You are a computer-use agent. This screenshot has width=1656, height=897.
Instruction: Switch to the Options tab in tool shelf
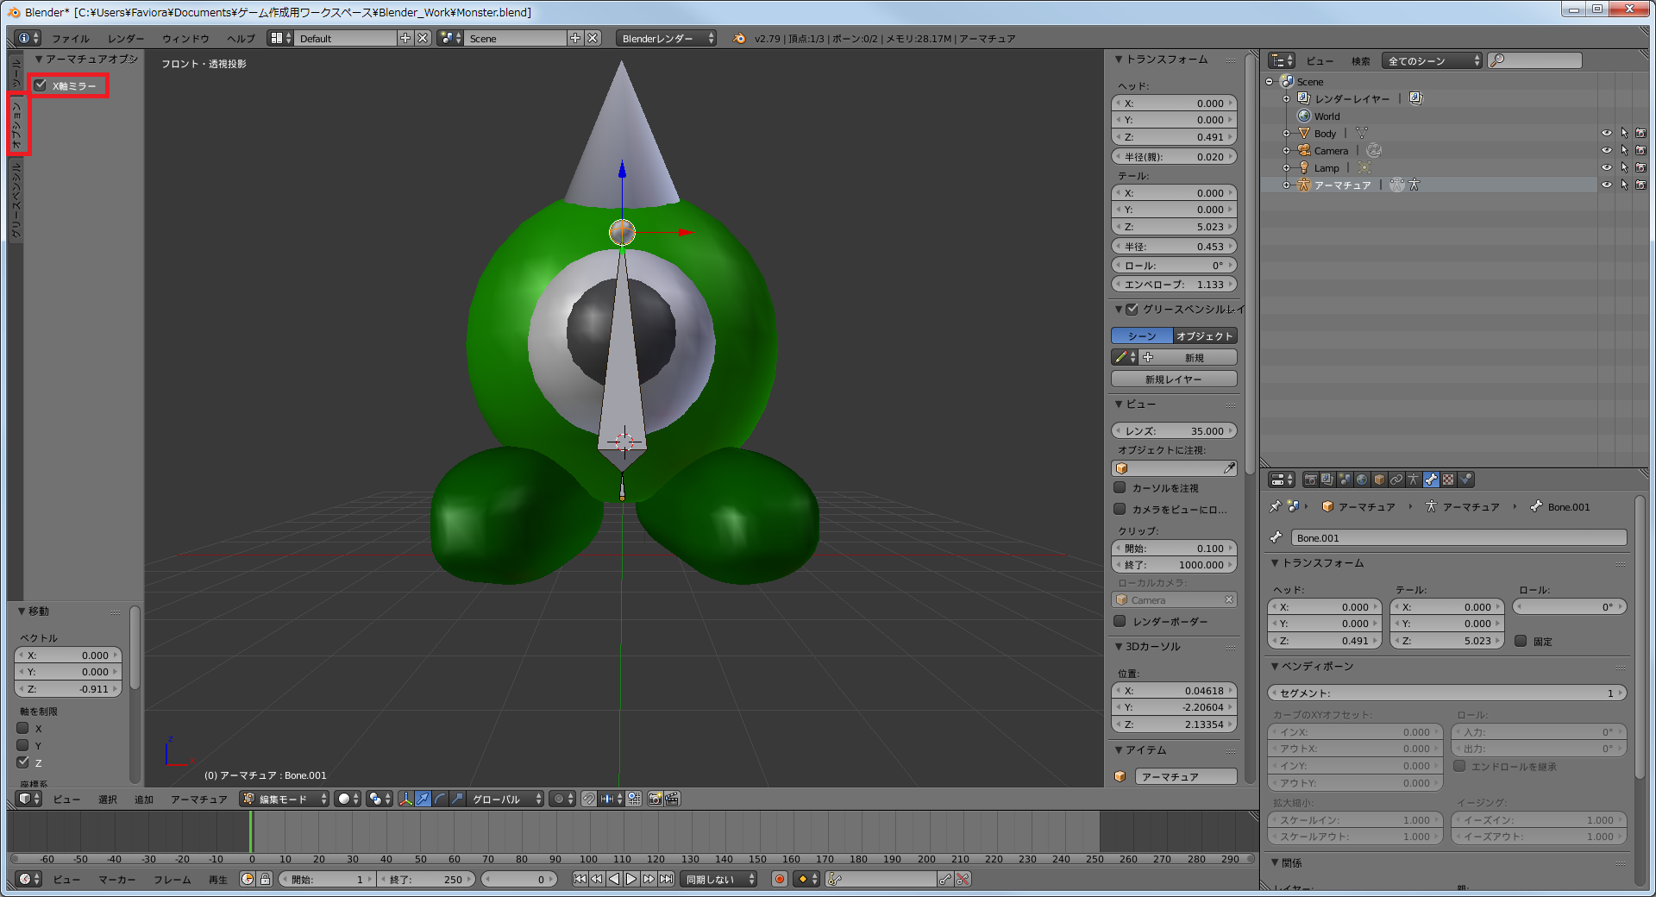coord(16,125)
